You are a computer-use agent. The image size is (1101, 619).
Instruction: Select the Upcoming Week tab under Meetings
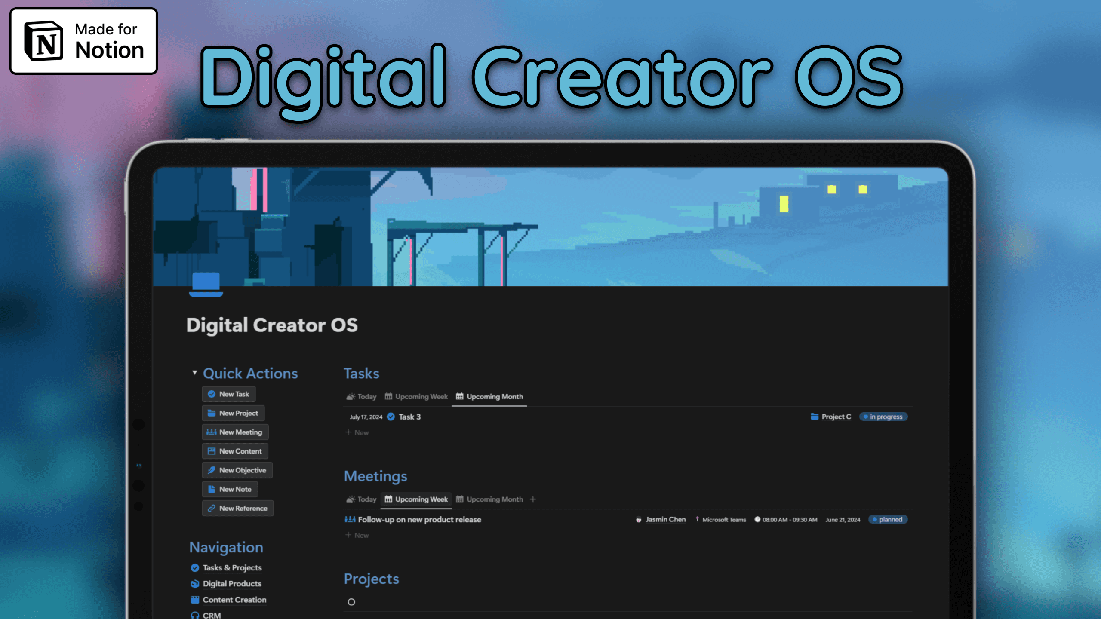(x=416, y=499)
